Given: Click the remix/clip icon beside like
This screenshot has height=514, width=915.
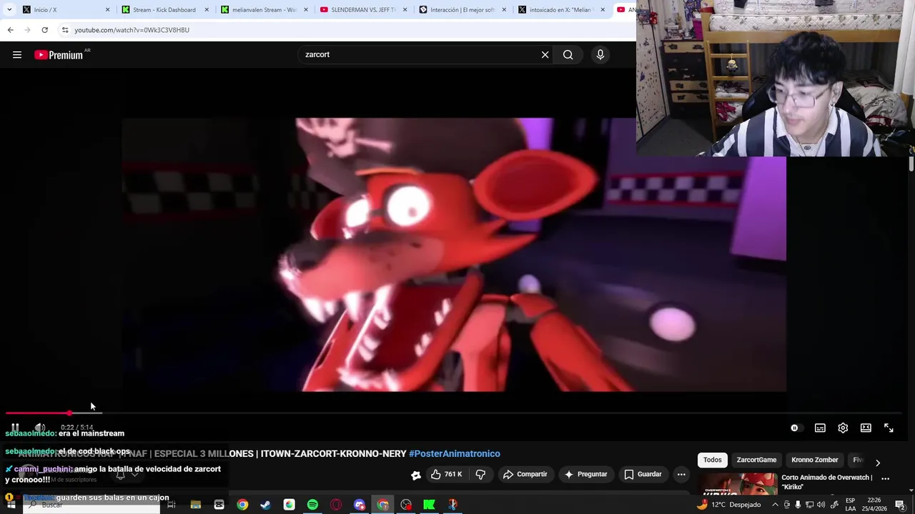Looking at the screenshot, I should pos(416,475).
